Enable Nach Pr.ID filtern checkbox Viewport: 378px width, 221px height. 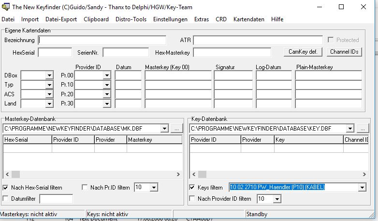(x=85, y=187)
